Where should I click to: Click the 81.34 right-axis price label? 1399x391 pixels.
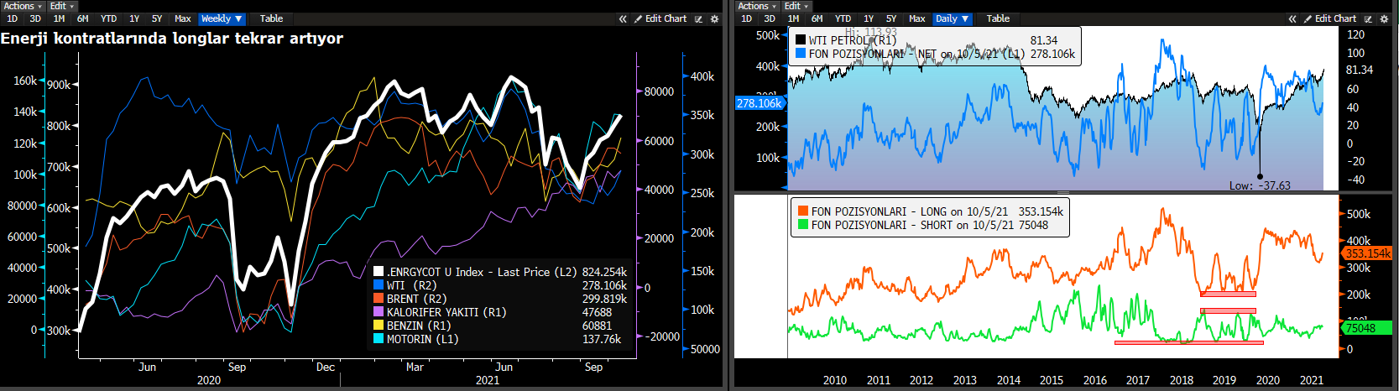(1360, 70)
